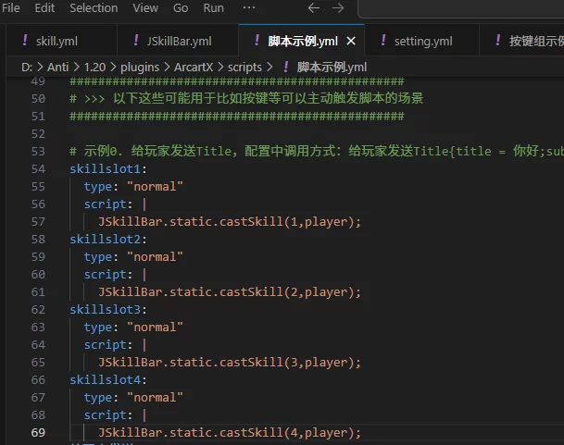Navigate back with the left arrow
The width and height of the screenshot is (564, 445).
314,8
